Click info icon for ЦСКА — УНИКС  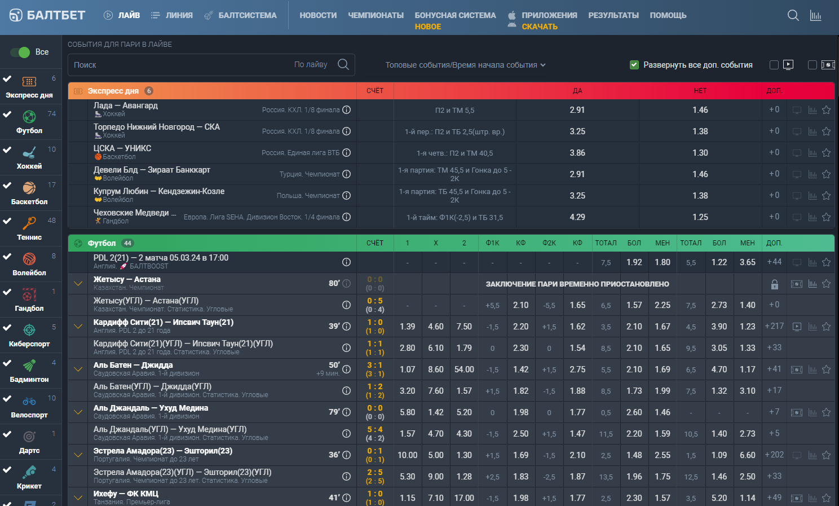347,153
